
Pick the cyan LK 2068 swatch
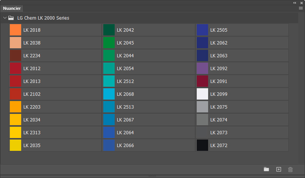click(x=109, y=94)
